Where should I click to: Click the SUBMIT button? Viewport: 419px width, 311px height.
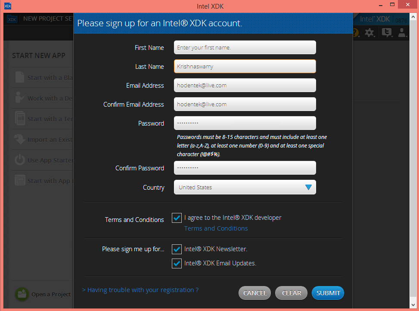click(x=328, y=293)
